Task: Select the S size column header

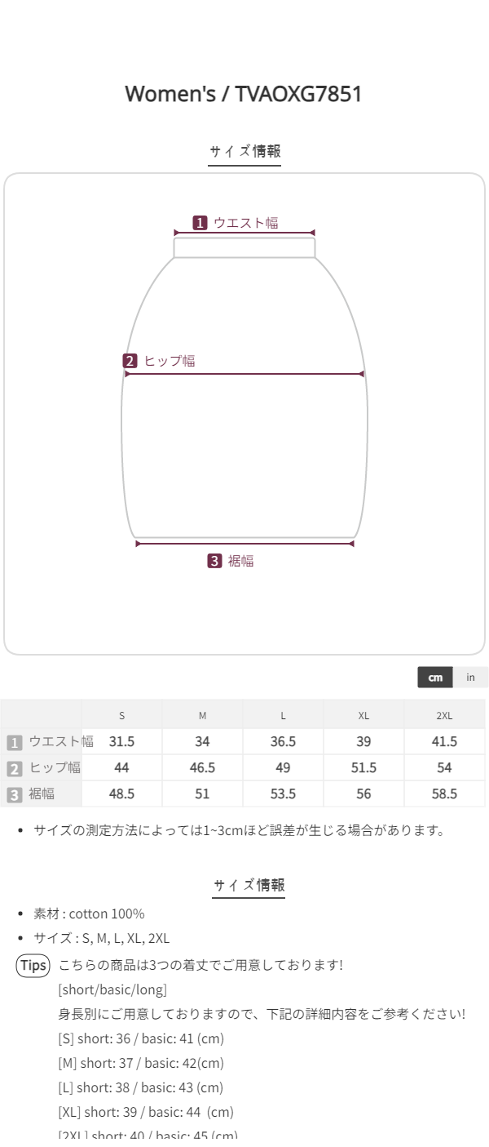Action: (122, 716)
